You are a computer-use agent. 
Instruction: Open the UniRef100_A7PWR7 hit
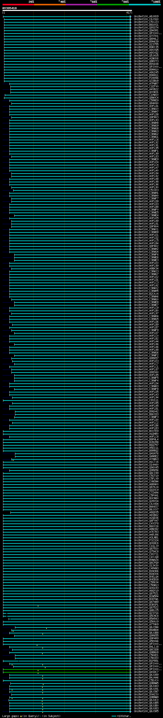point(146,84)
